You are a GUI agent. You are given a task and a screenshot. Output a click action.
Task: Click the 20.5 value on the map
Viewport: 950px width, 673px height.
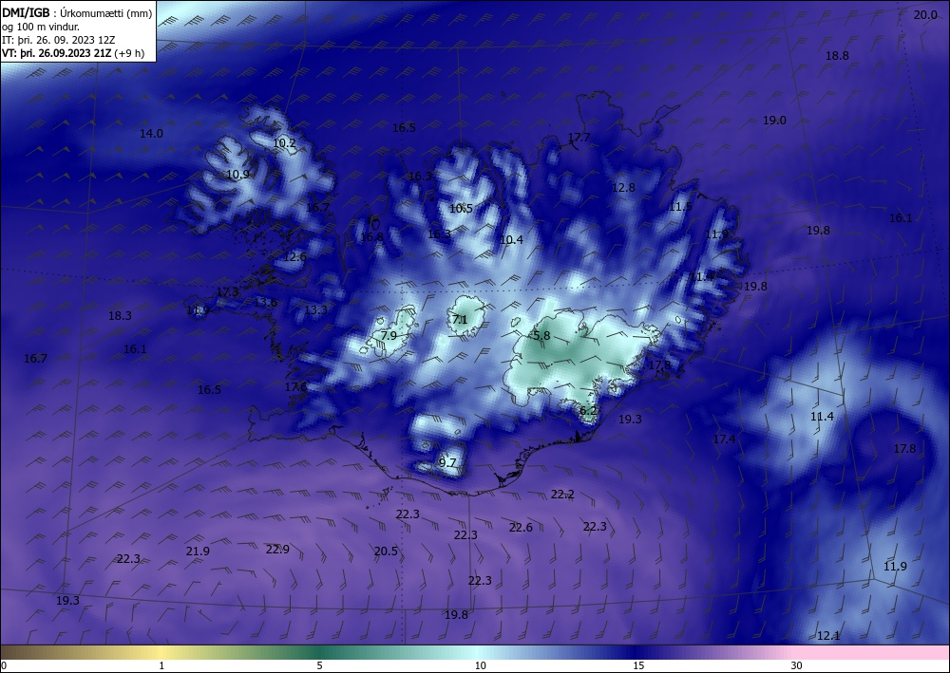click(x=386, y=551)
